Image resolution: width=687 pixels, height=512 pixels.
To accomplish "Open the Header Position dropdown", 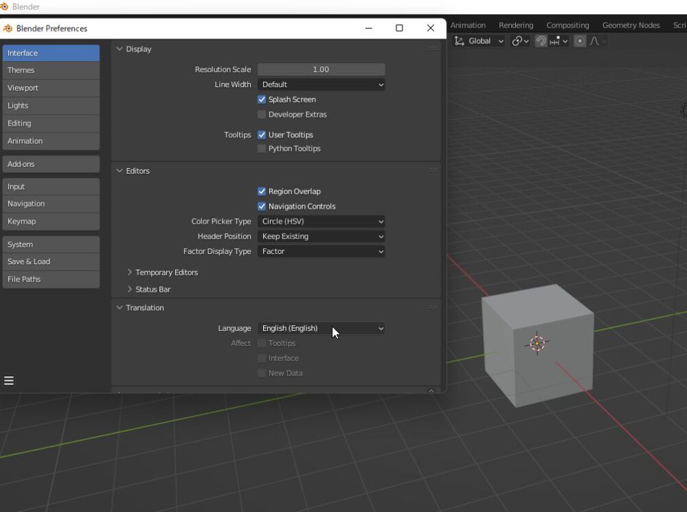I will coord(321,236).
